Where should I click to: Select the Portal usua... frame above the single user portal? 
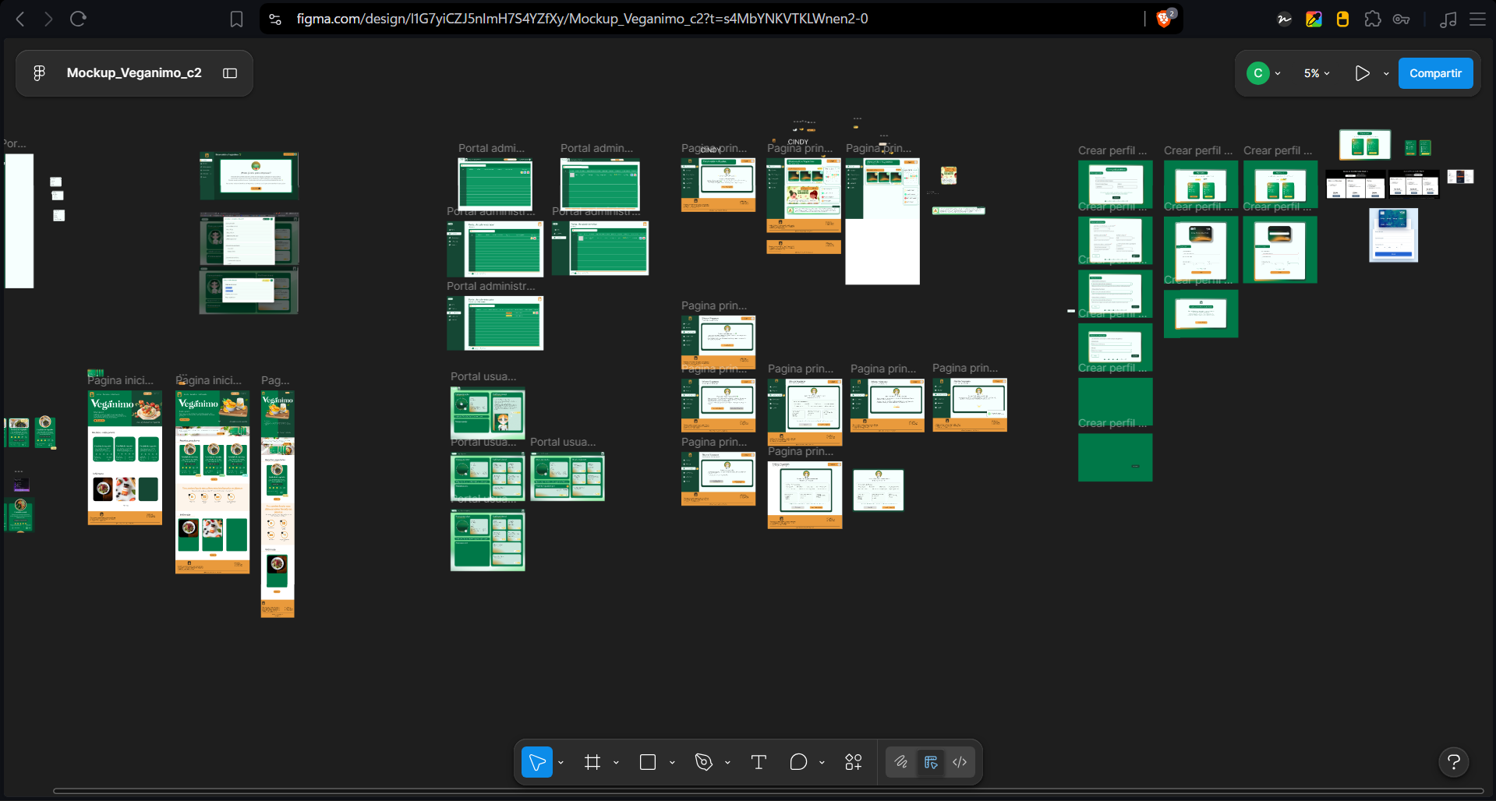[x=483, y=376]
